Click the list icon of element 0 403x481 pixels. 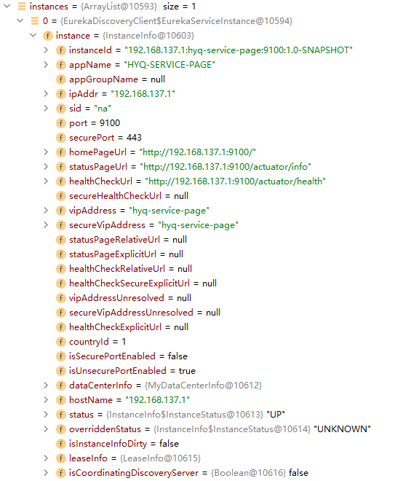[35, 21]
